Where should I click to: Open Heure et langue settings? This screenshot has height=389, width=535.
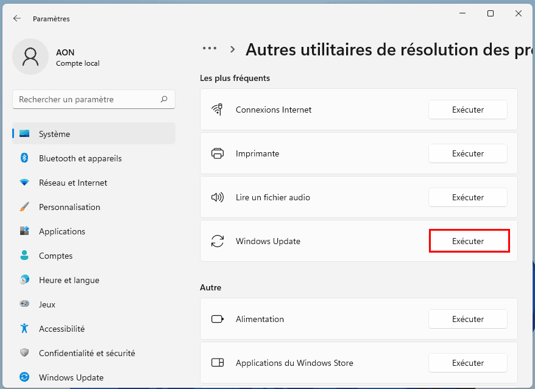(x=69, y=280)
